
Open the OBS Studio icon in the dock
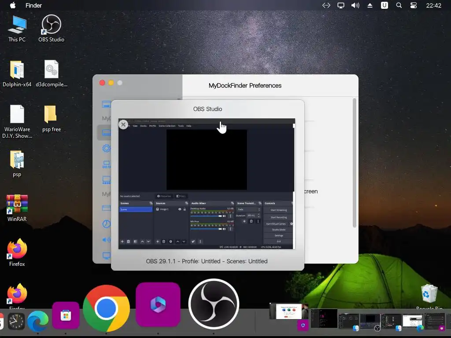coord(214,304)
